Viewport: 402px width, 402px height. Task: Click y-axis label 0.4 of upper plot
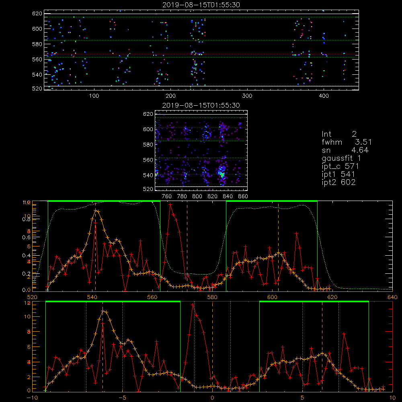(26, 255)
